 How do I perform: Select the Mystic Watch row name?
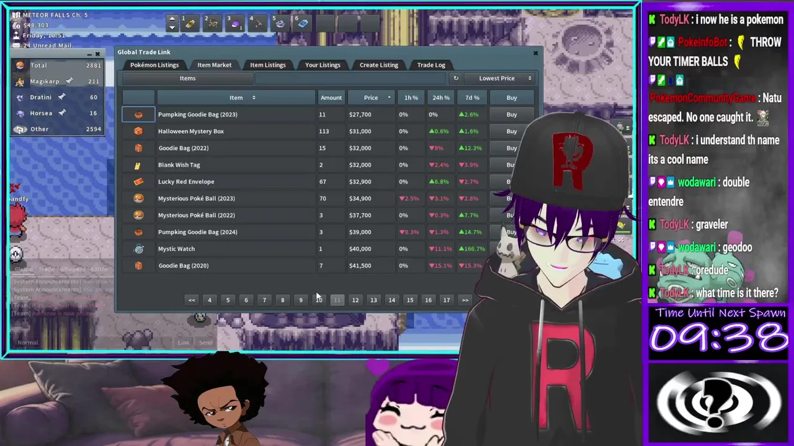point(176,248)
